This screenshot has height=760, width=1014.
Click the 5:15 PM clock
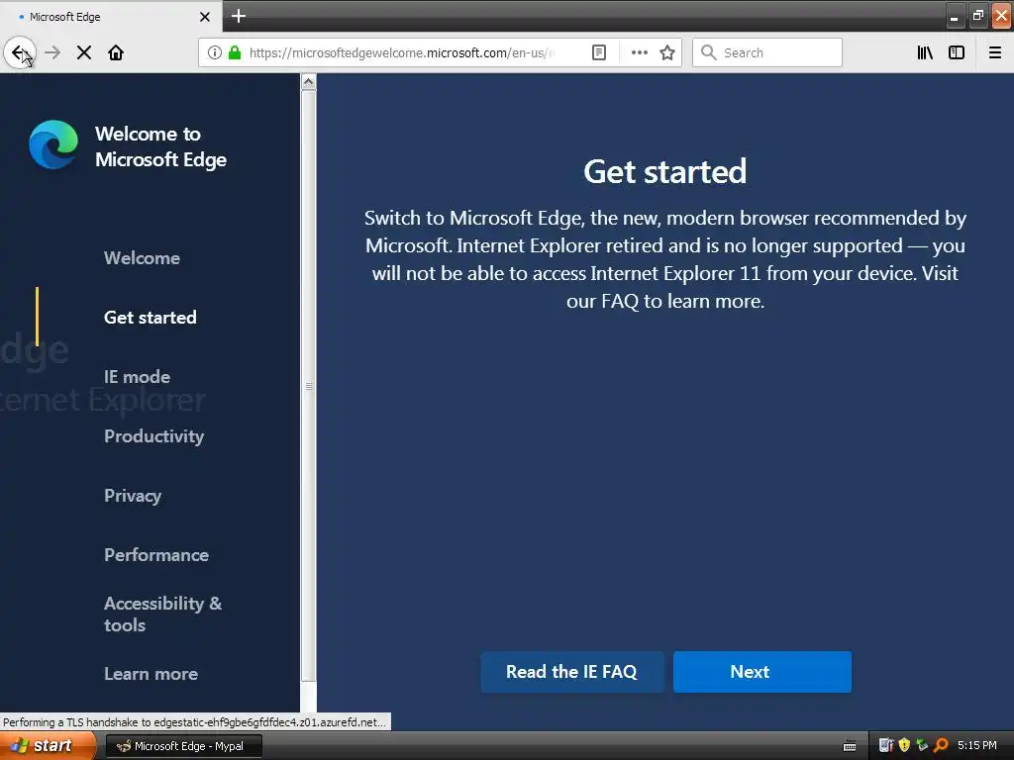(x=977, y=745)
